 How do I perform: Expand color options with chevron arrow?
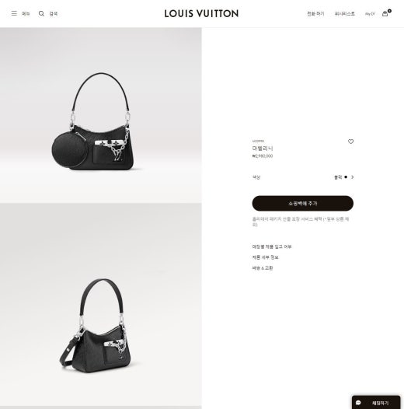353,177
